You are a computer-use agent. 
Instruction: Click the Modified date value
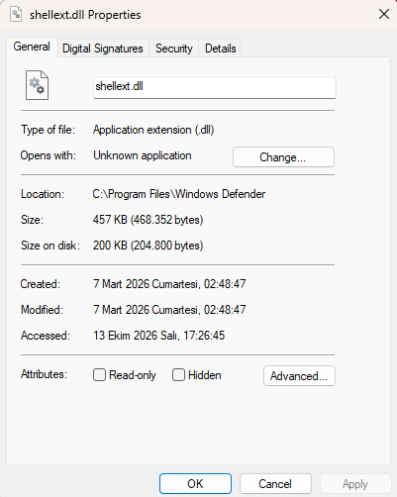(x=169, y=310)
